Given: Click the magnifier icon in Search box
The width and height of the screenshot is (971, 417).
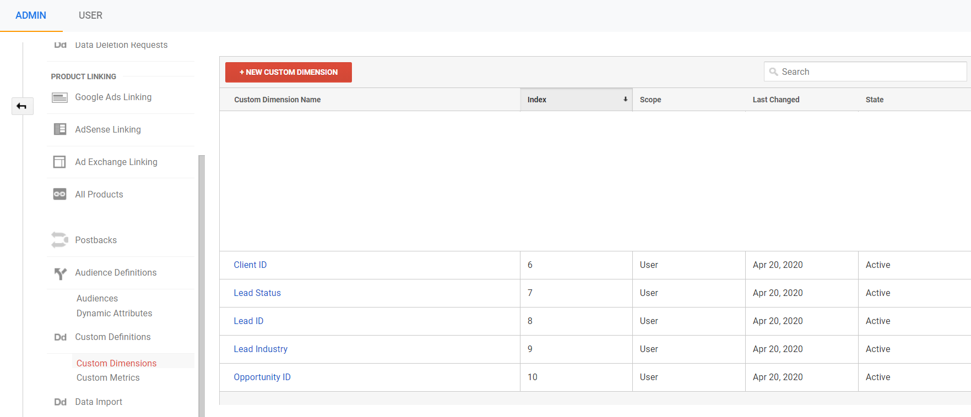Looking at the screenshot, I should click(773, 72).
